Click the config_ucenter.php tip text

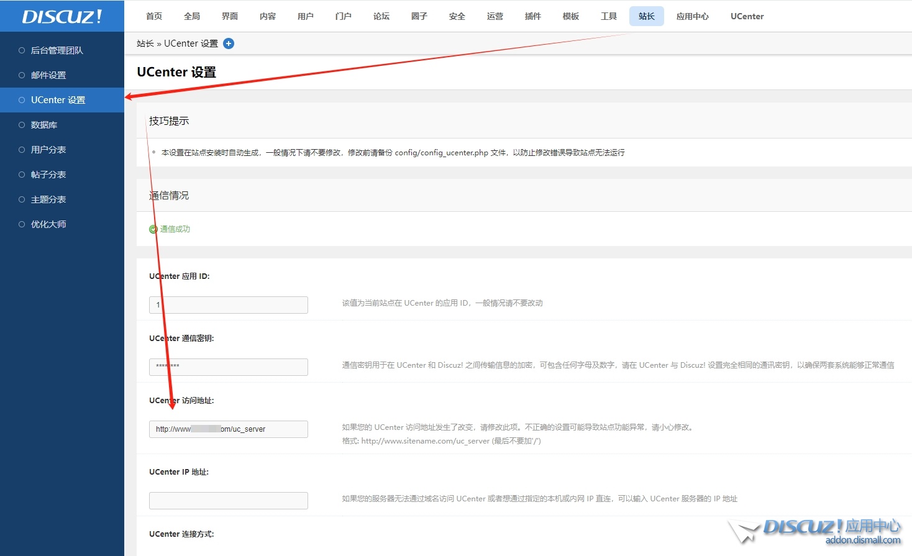(393, 153)
